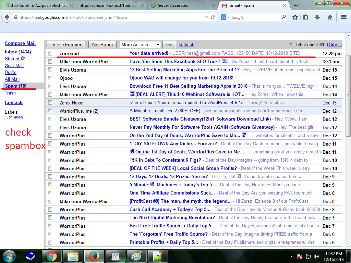351x263 pixels.
Task: Check the WarriorPlus, me (2) checkbox
Action: tap(50, 111)
